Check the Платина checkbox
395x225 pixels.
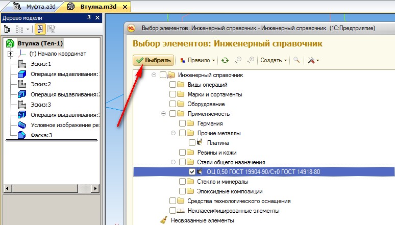point(192,143)
